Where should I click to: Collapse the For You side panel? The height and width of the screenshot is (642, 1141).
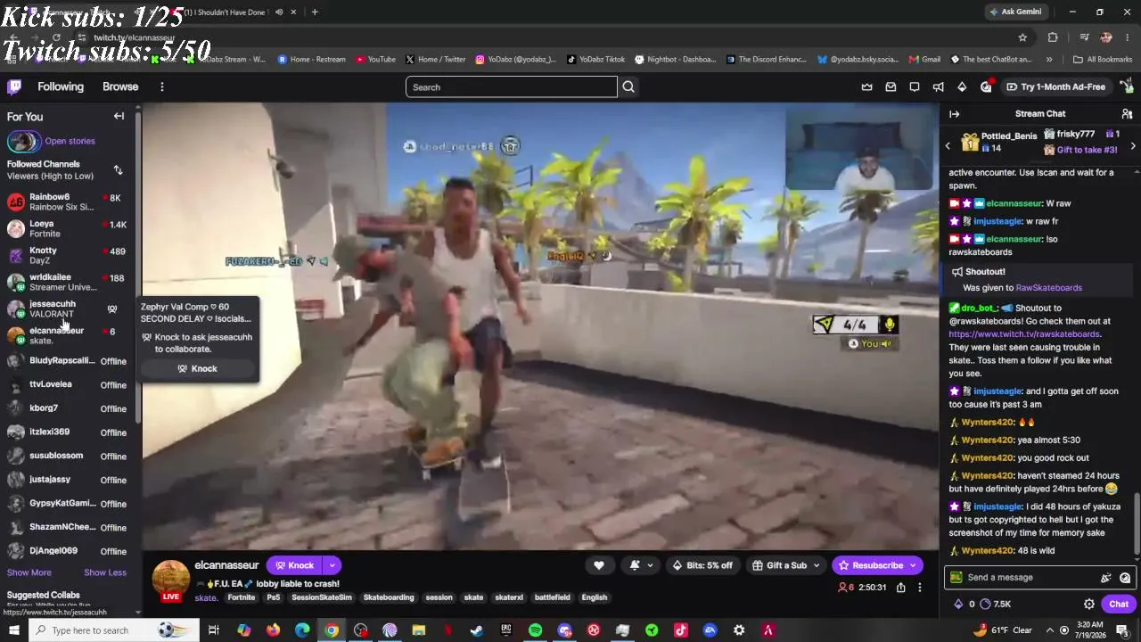pyautogui.click(x=119, y=116)
